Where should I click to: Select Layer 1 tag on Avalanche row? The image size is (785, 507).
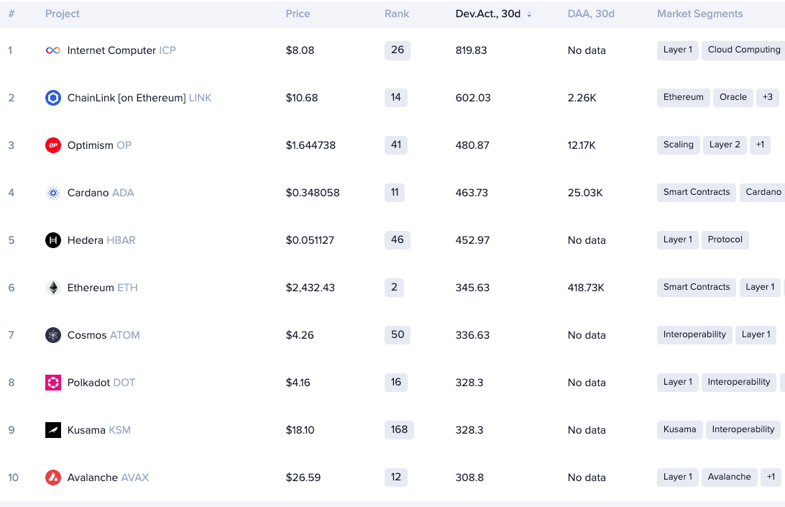click(678, 477)
